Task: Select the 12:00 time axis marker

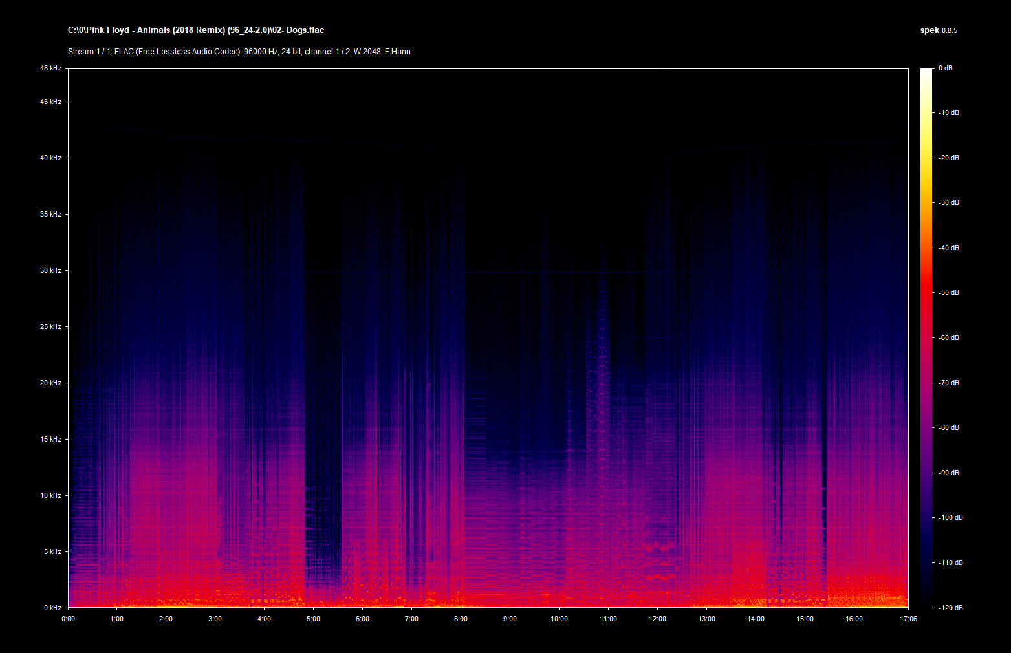Action: click(657, 619)
